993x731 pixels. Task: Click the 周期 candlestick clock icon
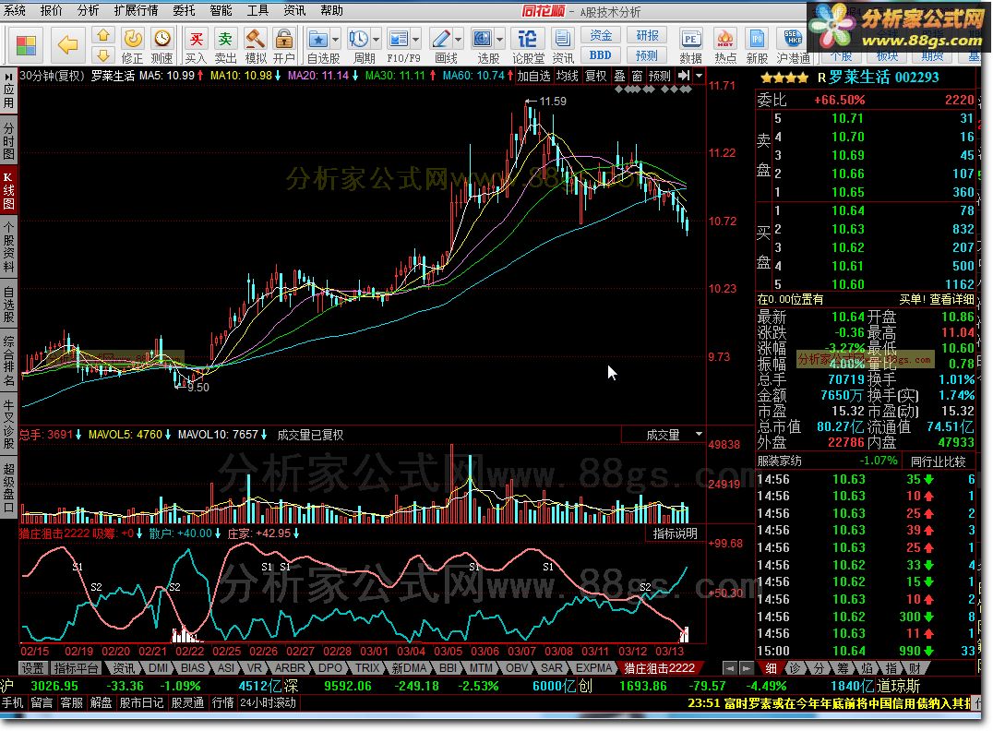point(358,40)
